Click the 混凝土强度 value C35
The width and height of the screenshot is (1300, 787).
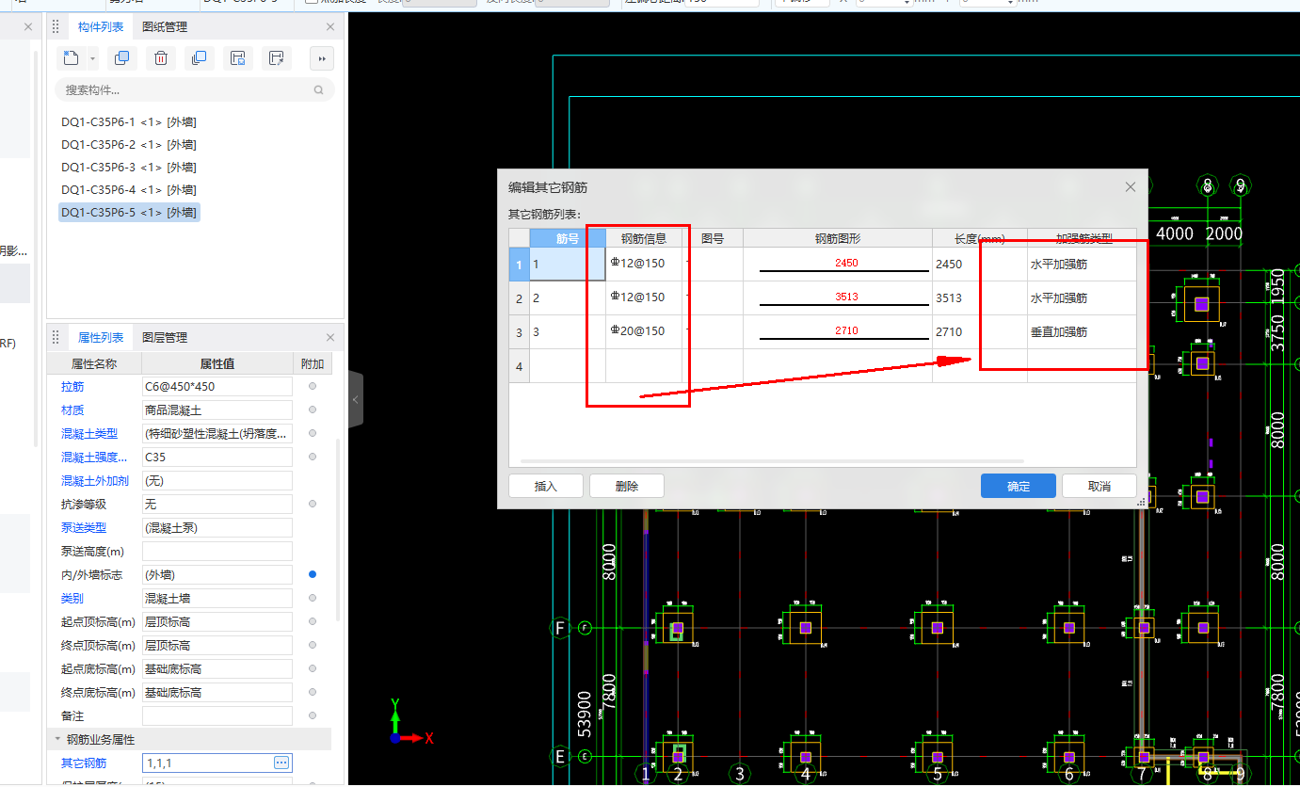click(x=217, y=457)
